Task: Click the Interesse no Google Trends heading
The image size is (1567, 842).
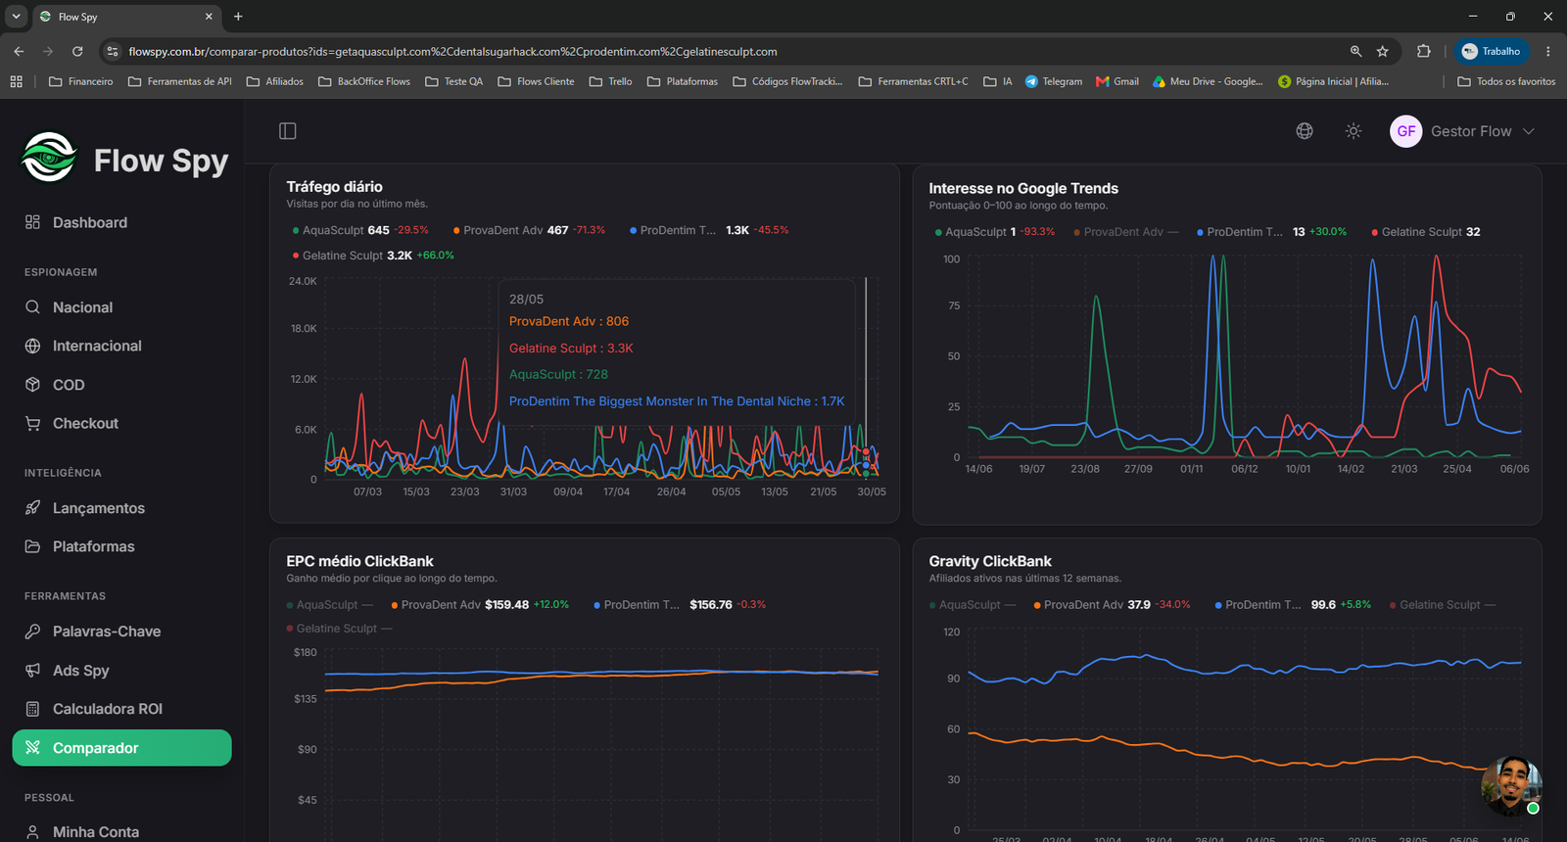Action: click(x=1023, y=188)
